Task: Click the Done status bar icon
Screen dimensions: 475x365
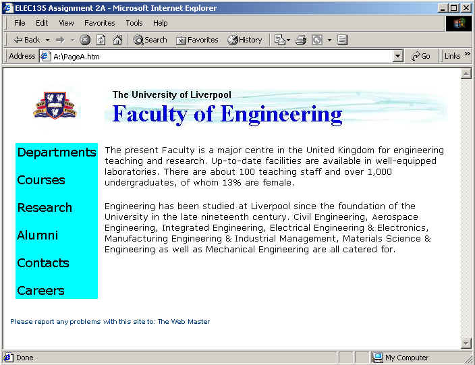Action: pyautogui.click(x=7, y=358)
